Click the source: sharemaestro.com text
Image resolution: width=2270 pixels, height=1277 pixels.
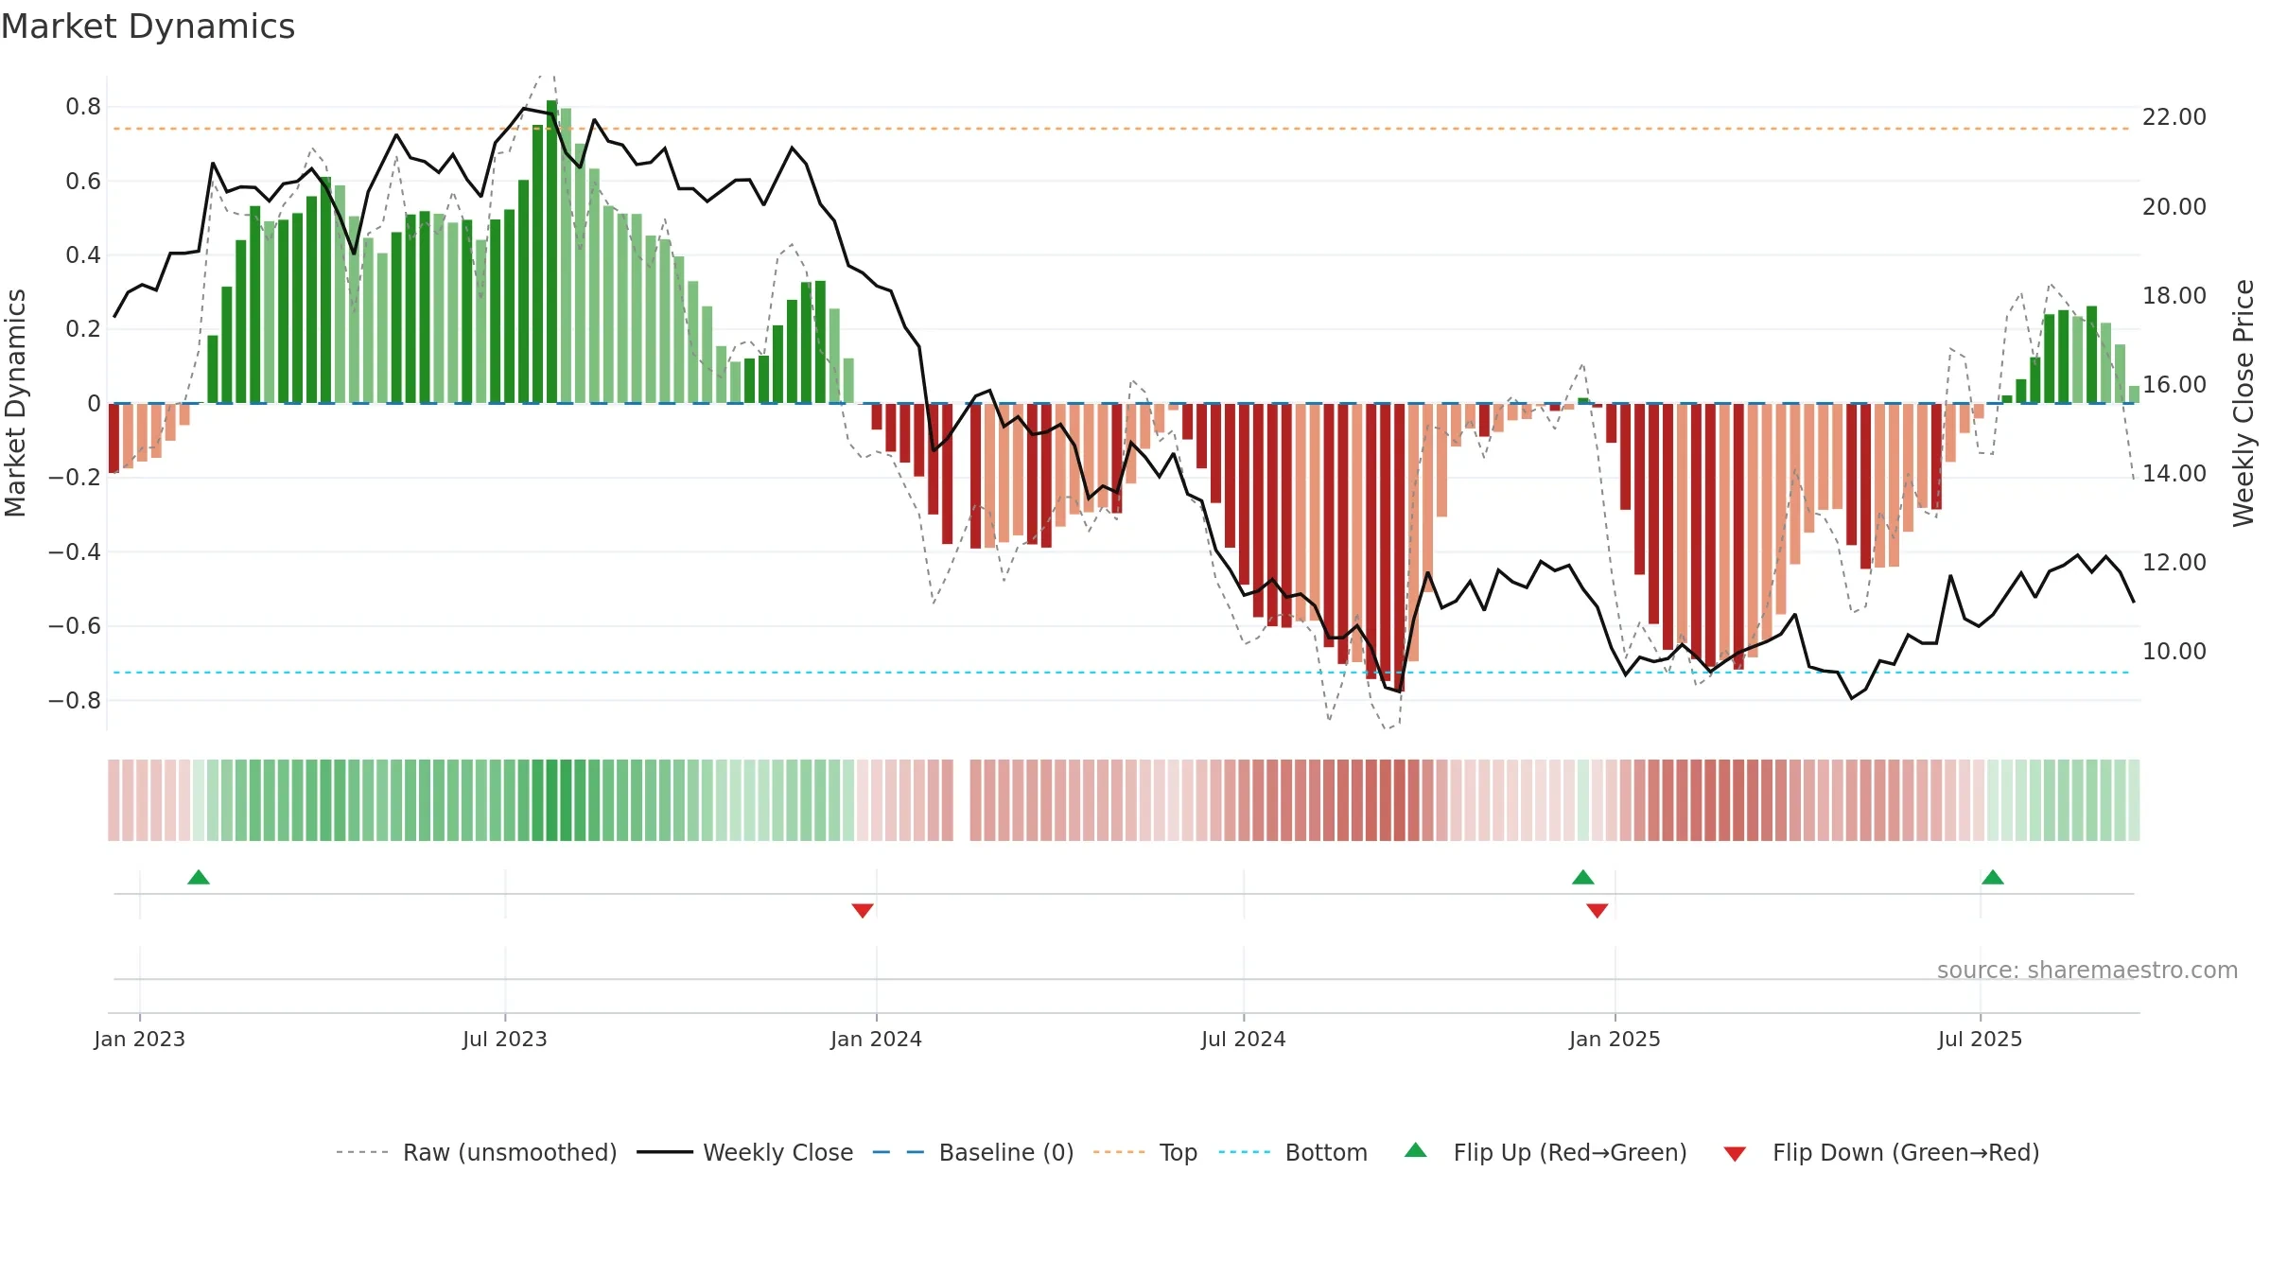pyautogui.click(x=2087, y=970)
